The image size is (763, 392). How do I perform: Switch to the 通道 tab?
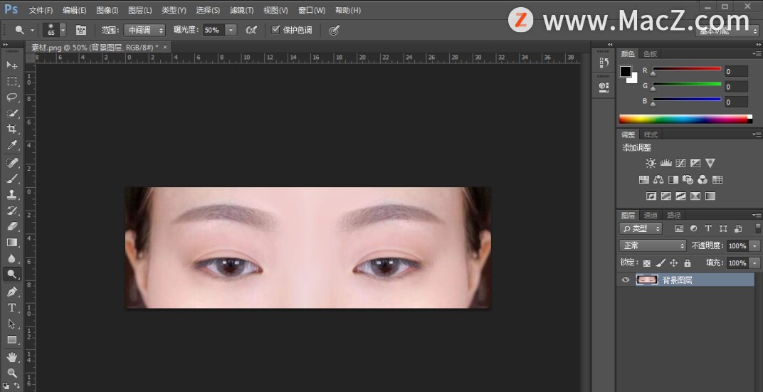point(651,215)
